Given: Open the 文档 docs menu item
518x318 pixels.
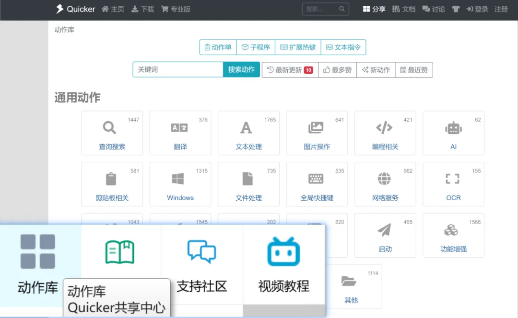Looking at the screenshot, I should pyautogui.click(x=404, y=9).
